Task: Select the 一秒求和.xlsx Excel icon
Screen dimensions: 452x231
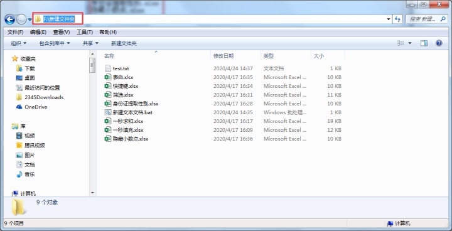Action: coord(108,121)
